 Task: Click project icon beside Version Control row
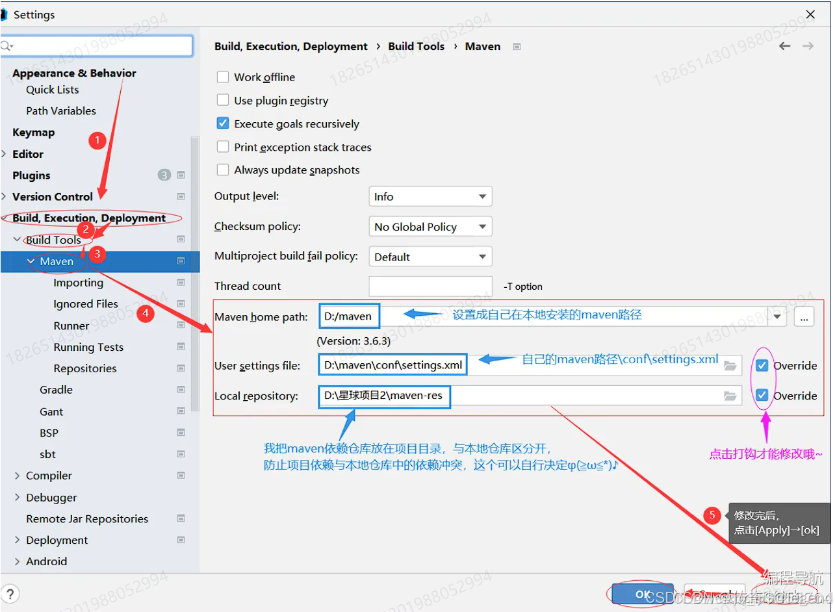click(x=181, y=196)
